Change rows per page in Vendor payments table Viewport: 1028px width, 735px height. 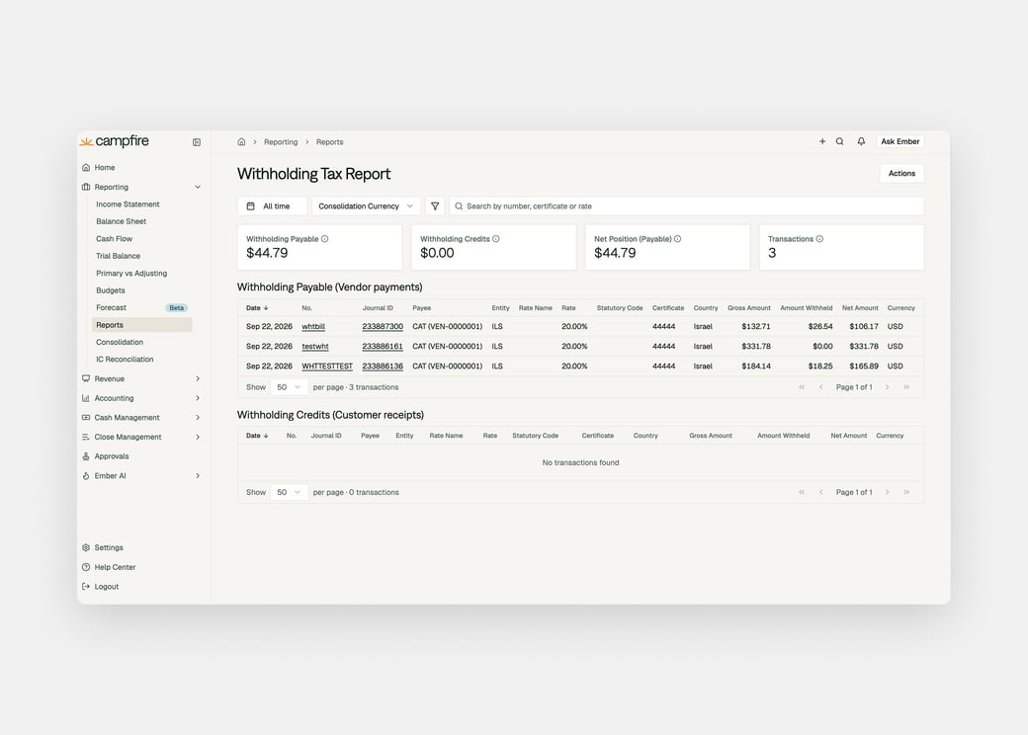click(x=289, y=387)
